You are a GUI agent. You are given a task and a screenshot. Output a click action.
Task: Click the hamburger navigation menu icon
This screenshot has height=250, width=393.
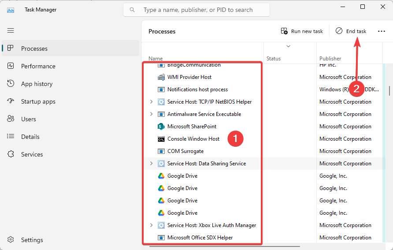pyautogui.click(x=11, y=30)
